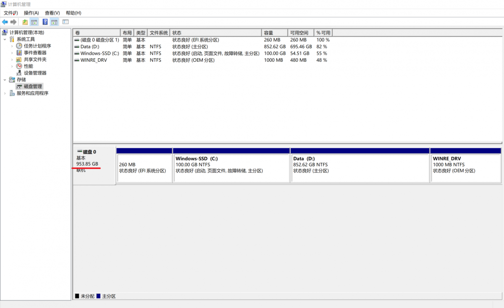This screenshot has height=308, width=504.
Task: Open the 查看(V) menu
Action: 52,13
